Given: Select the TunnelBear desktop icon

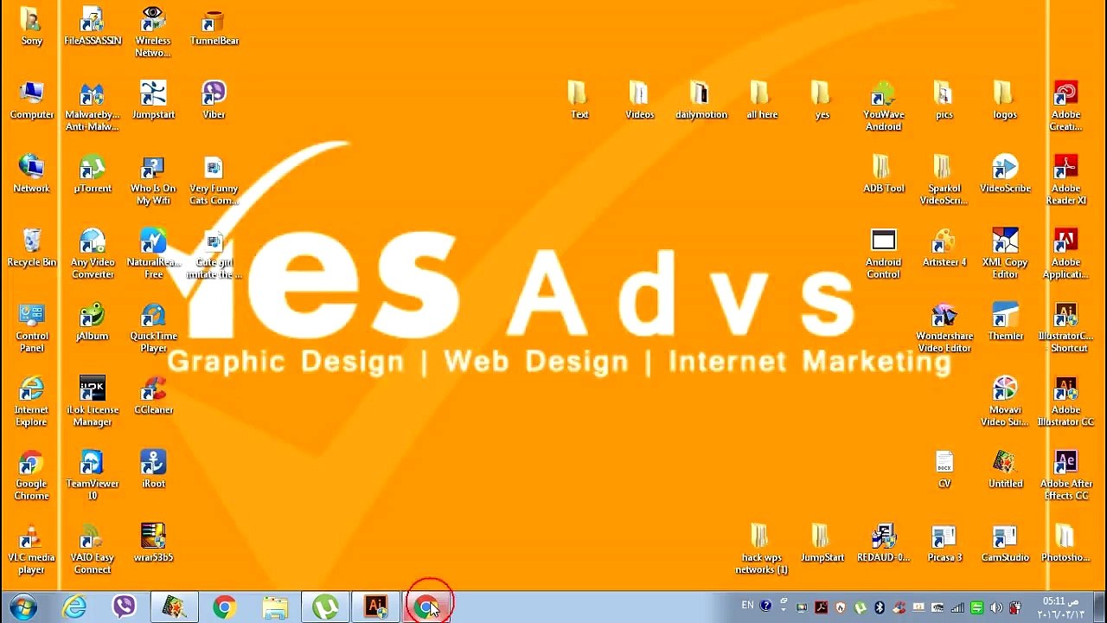Looking at the screenshot, I should pyautogui.click(x=214, y=27).
